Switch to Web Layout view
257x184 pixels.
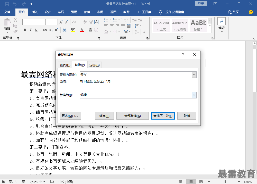(201, 181)
